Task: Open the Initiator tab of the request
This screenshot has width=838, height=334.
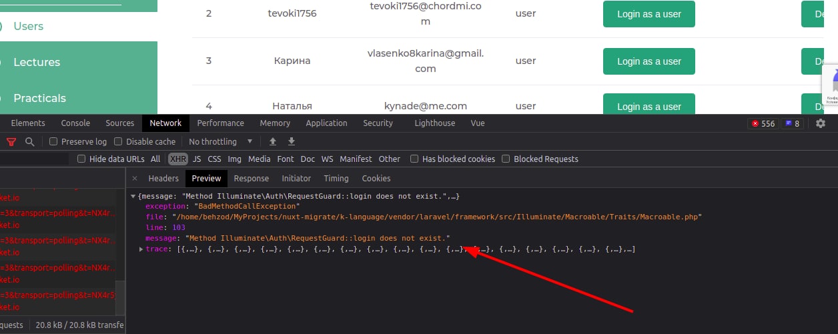Action: pos(296,178)
